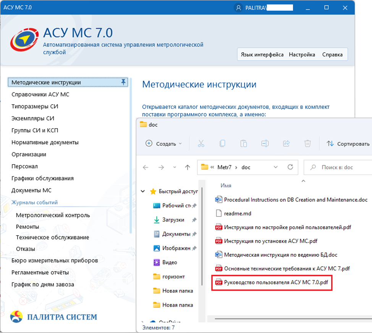The width and height of the screenshot is (372, 333).
Task: Click the search magnifier icon in Explorer
Action: click(x=313, y=167)
